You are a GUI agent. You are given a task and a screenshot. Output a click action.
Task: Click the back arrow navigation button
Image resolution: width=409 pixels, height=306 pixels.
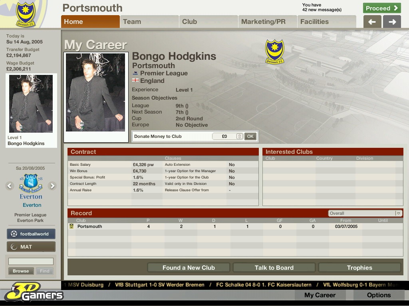372,22
